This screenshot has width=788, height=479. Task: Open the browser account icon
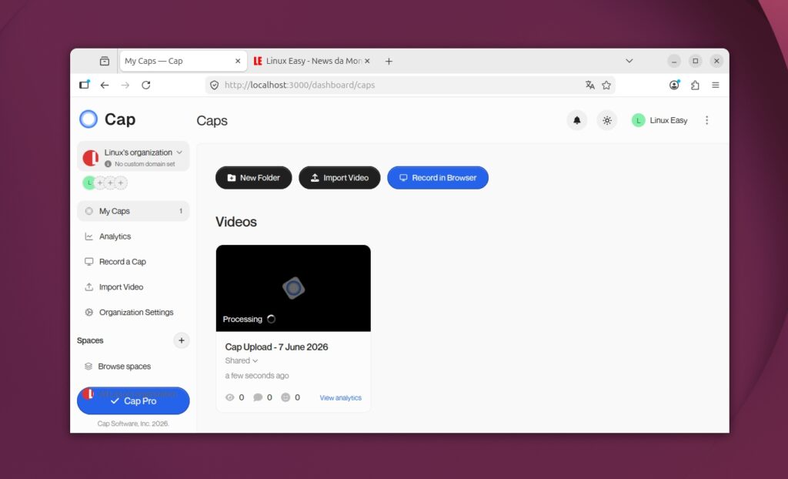coord(674,85)
